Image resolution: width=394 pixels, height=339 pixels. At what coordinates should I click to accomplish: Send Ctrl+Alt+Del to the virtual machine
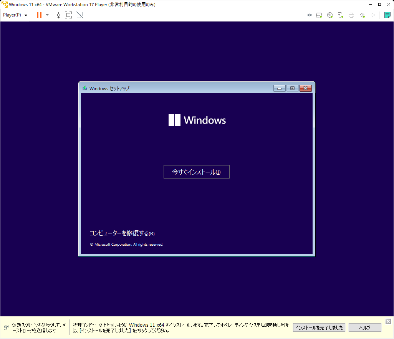tap(57, 15)
